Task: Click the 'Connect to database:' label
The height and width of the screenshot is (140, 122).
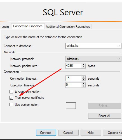Action: (18, 46)
